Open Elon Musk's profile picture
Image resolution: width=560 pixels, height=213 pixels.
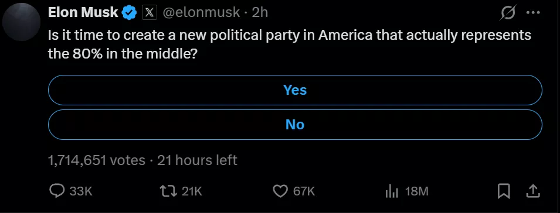point(22,22)
